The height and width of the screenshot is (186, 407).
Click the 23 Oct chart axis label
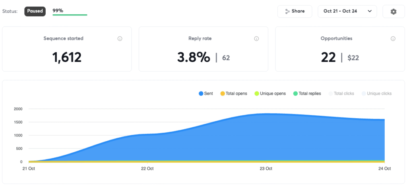(x=266, y=169)
